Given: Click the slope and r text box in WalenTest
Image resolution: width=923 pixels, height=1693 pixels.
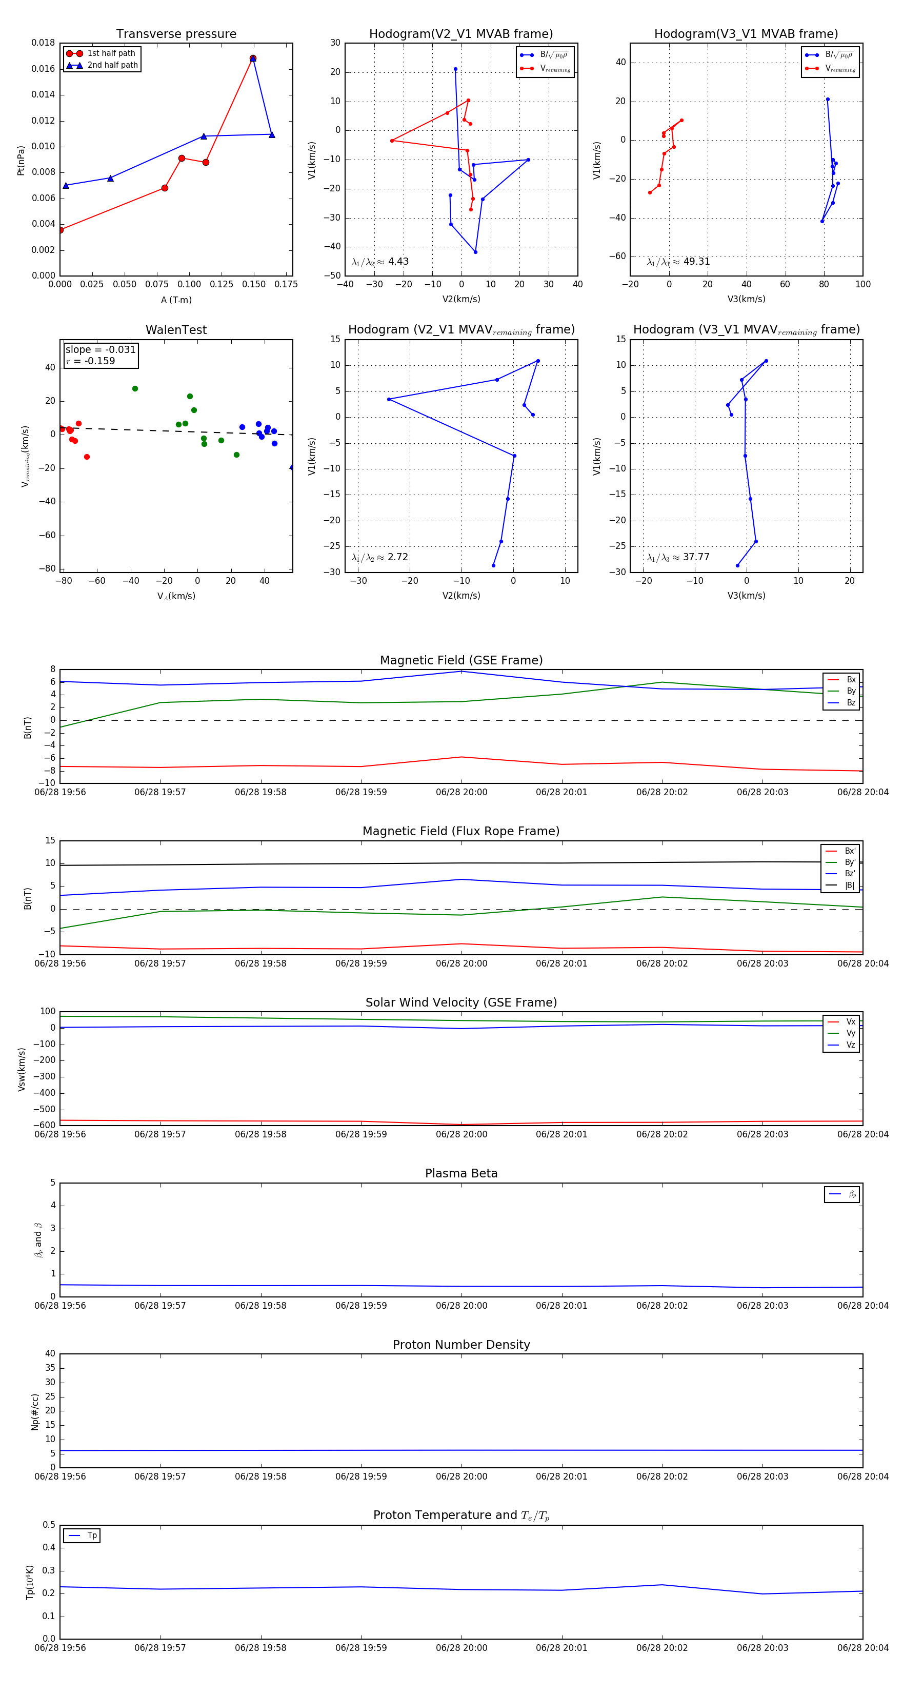Looking at the screenshot, I should [x=101, y=355].
